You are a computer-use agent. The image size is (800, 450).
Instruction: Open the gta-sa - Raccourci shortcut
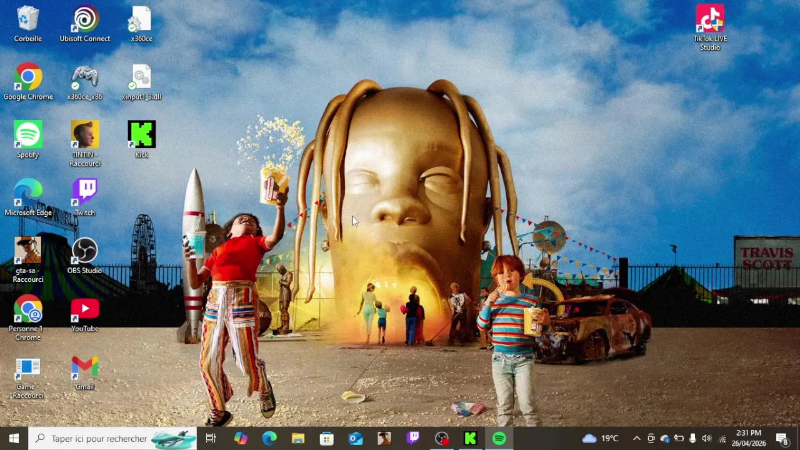pos(28,261)
